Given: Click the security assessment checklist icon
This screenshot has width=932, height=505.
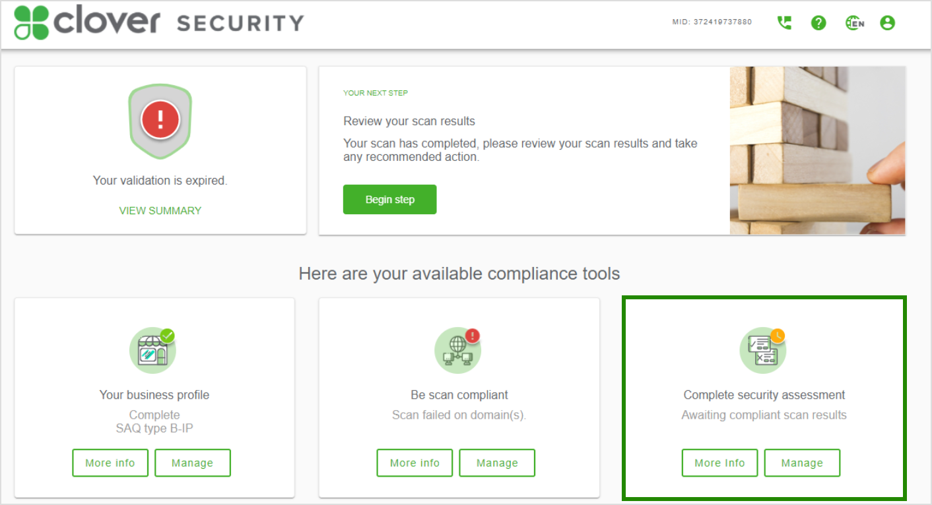Looking at the screenshot, I should tap(763, 349).
